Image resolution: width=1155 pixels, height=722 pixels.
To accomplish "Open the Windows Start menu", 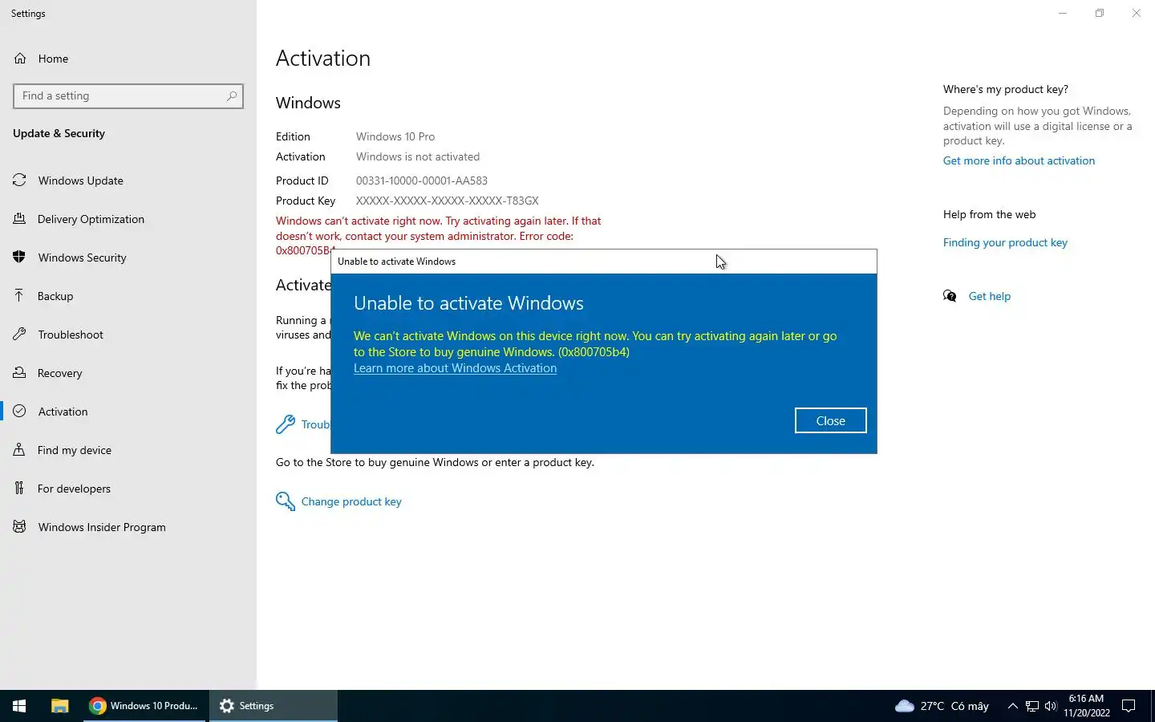I will coord(20,706).
